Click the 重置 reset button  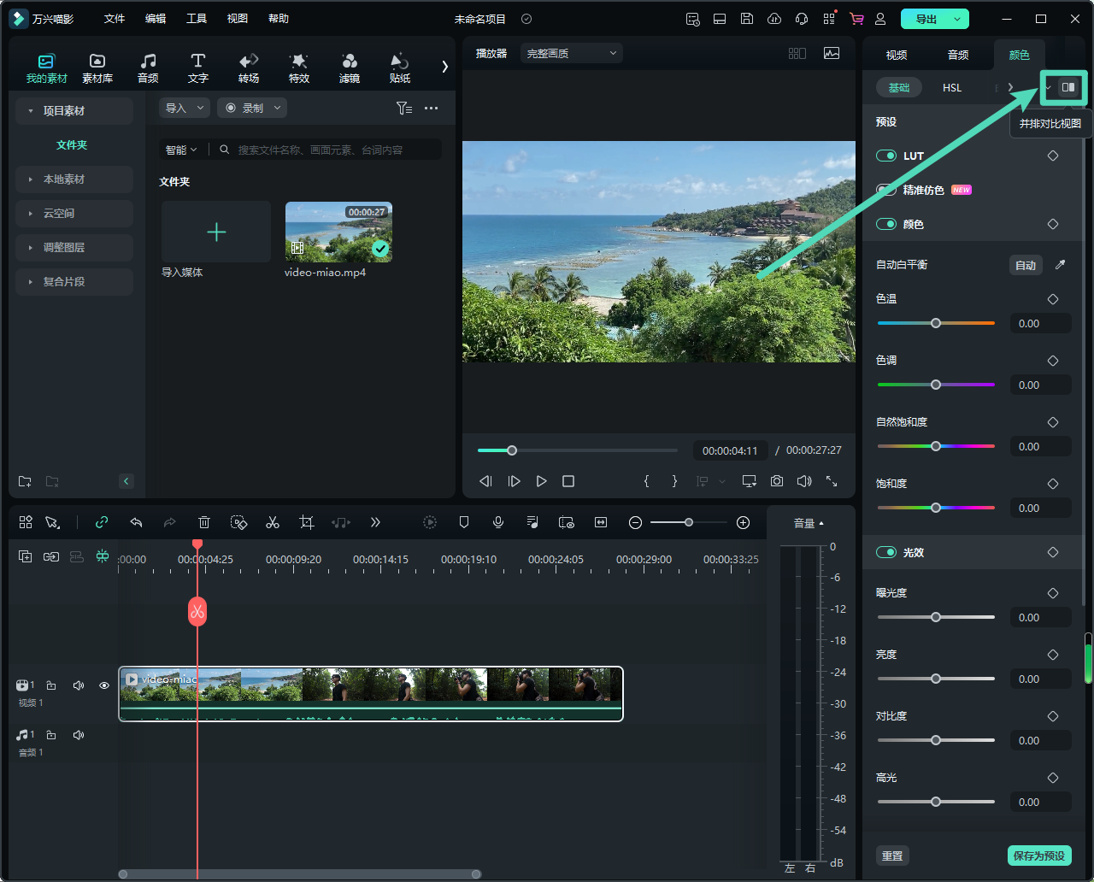892,856
